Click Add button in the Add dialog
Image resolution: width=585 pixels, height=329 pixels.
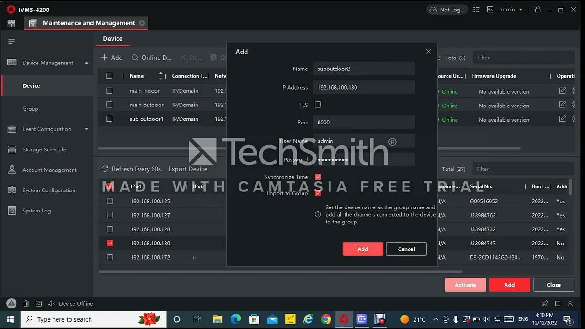[x=363, y=249]
